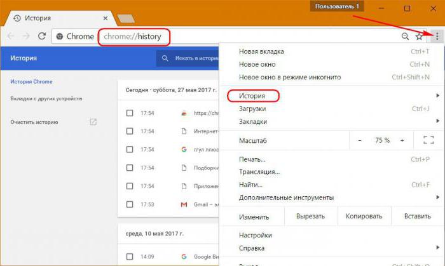Click the back navigation arrow

[11, 36]
